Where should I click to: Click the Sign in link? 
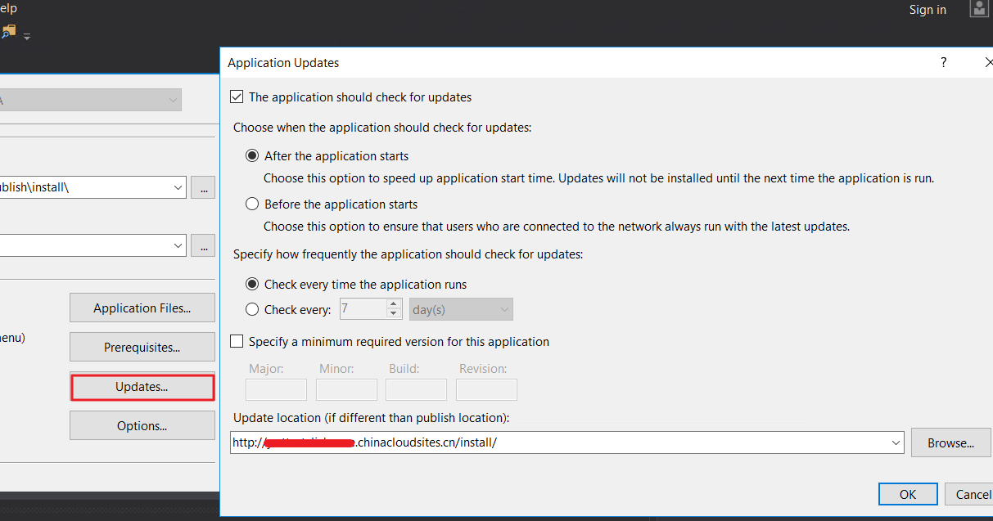(927, 10)
